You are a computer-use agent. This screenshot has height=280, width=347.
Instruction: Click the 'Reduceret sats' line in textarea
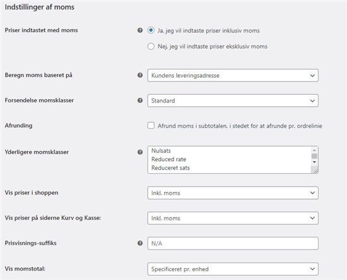tap(170, 168)
